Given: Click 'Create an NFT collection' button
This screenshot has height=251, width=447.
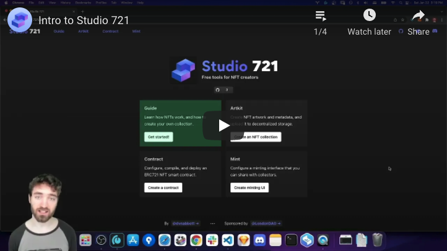Looking at the screenshot, I should click(x=256, y=137).
